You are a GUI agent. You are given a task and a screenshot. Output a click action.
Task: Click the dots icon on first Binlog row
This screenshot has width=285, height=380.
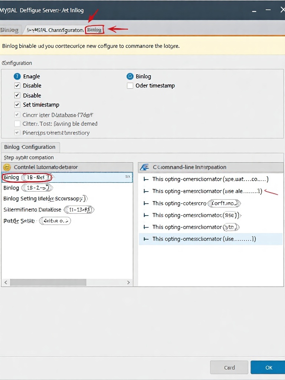point(128,177)
